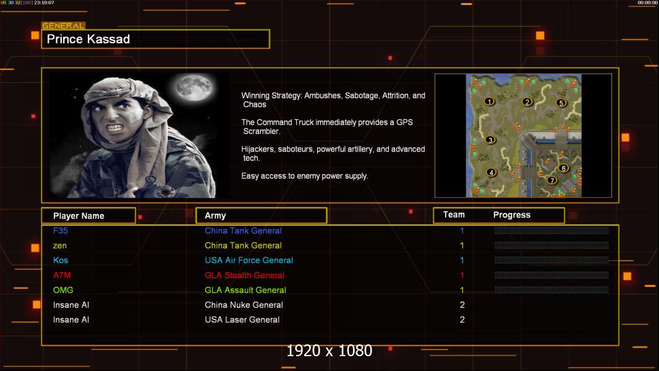Select start position 6 on the minimap
Screen dimensions: 659x371
click(563, 168)
